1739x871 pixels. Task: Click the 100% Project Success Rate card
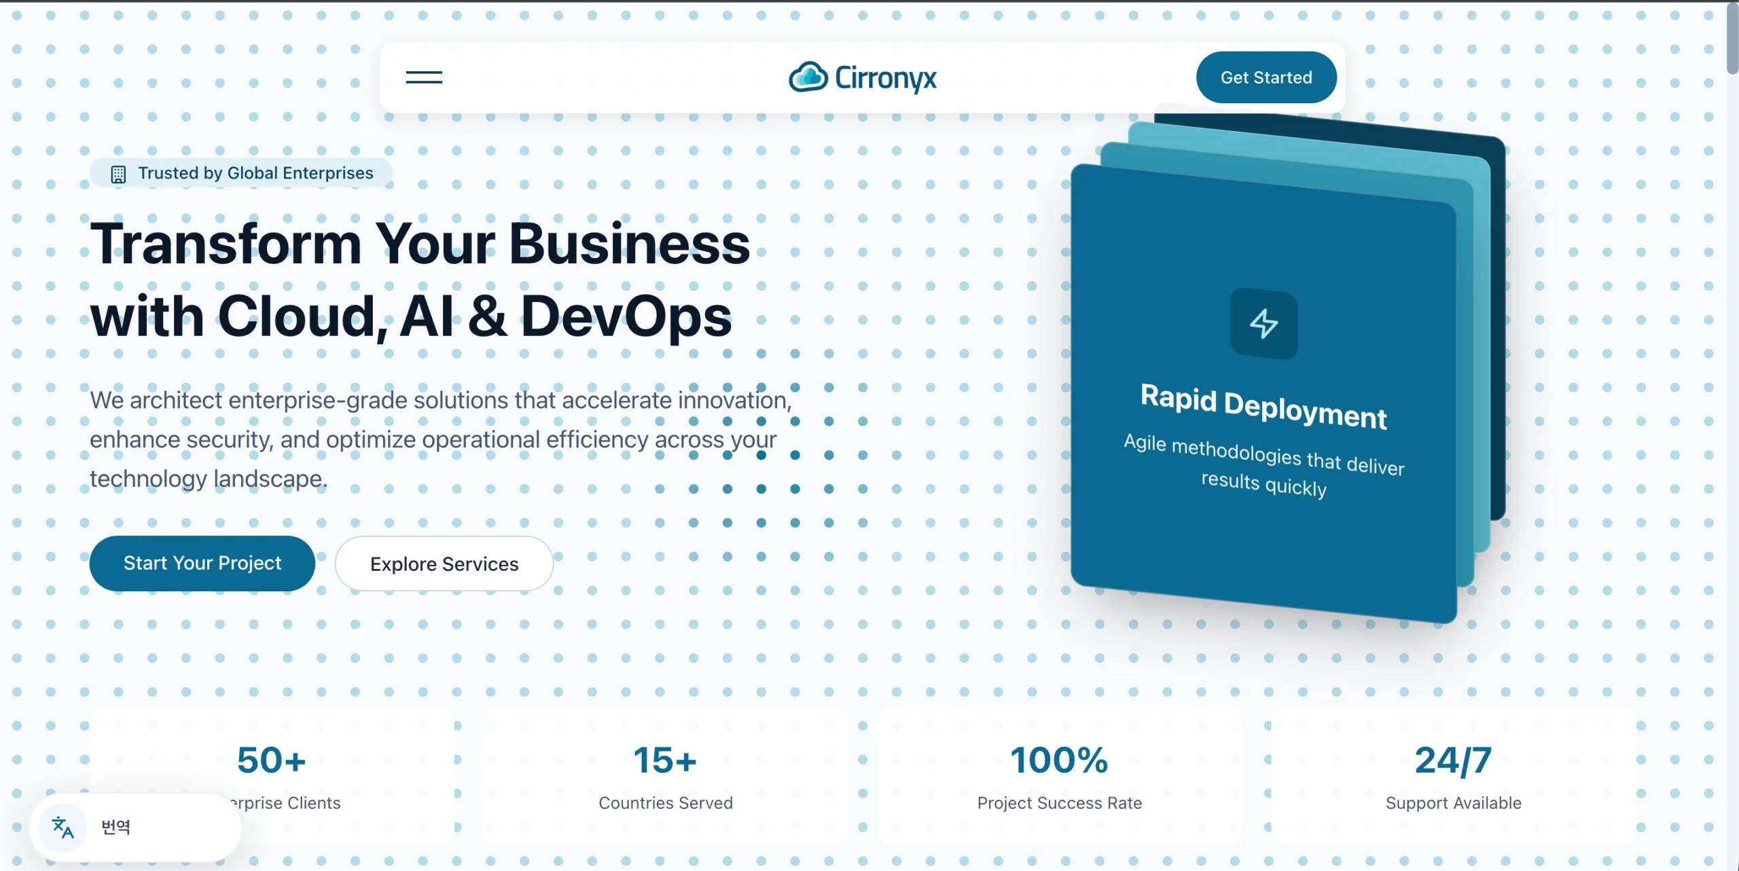[x=1060, y=777]
